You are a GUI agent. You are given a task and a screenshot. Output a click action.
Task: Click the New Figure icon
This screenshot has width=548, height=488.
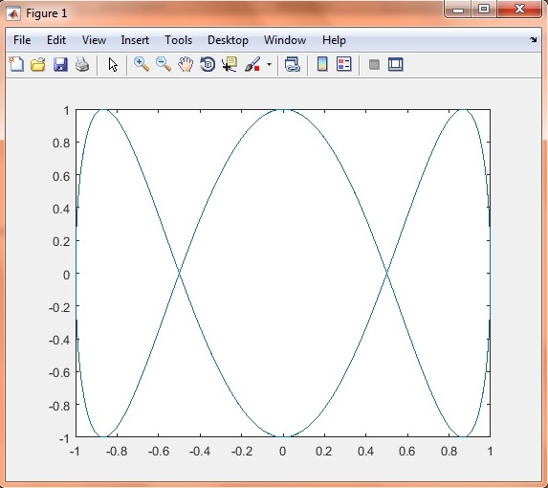16,65
